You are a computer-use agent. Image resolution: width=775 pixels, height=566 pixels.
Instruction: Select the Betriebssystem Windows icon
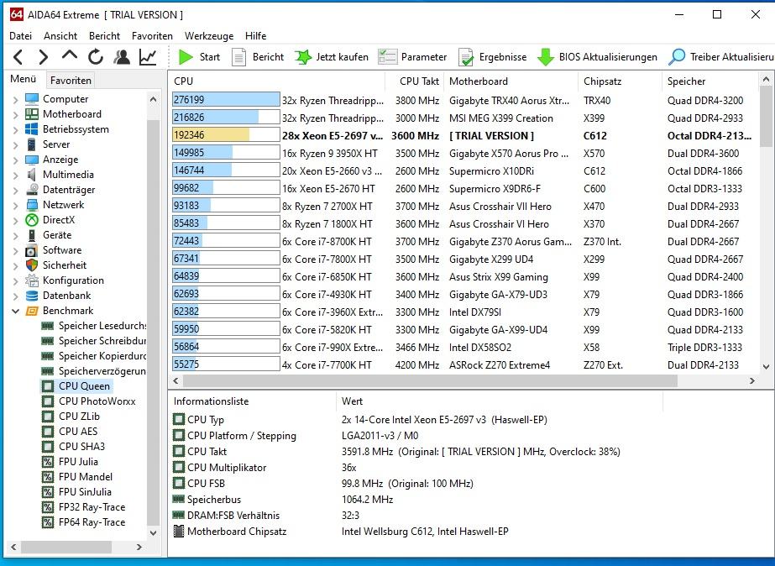click(32, 129)
